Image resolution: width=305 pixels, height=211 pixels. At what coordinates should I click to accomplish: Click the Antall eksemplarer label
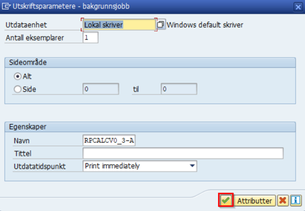click(x=35, y=38)
